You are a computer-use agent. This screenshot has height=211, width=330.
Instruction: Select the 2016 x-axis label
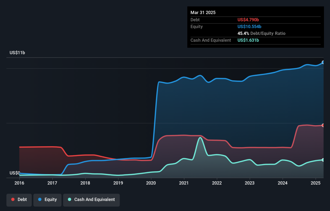19,183
